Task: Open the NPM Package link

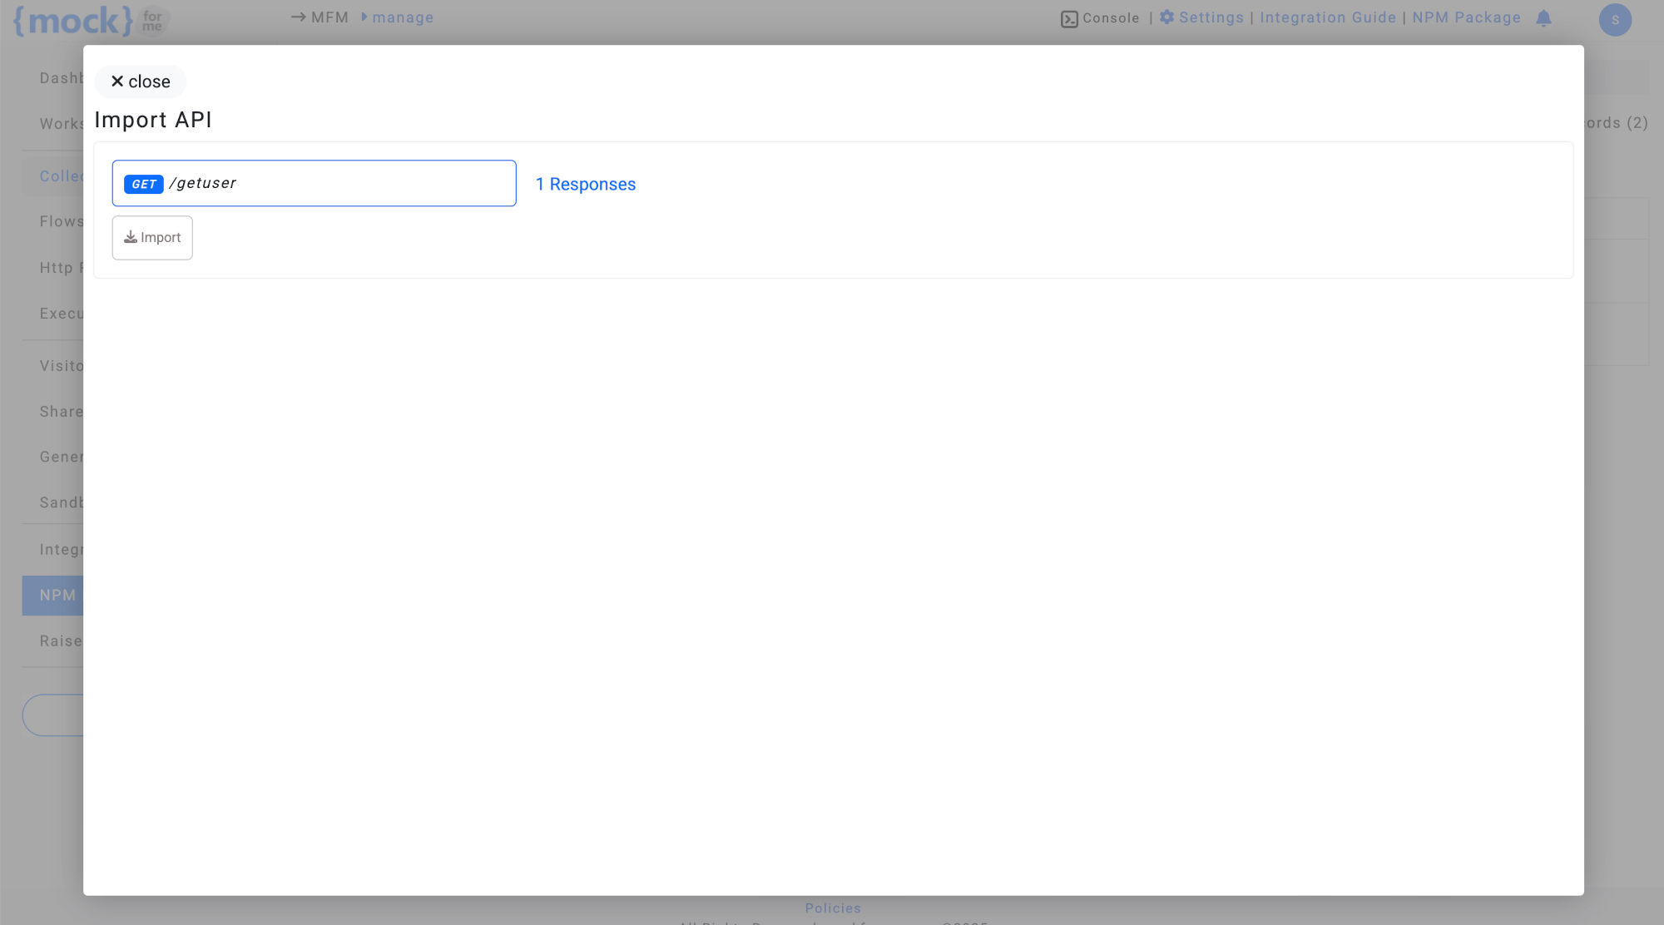Action: click(1466, 17)
